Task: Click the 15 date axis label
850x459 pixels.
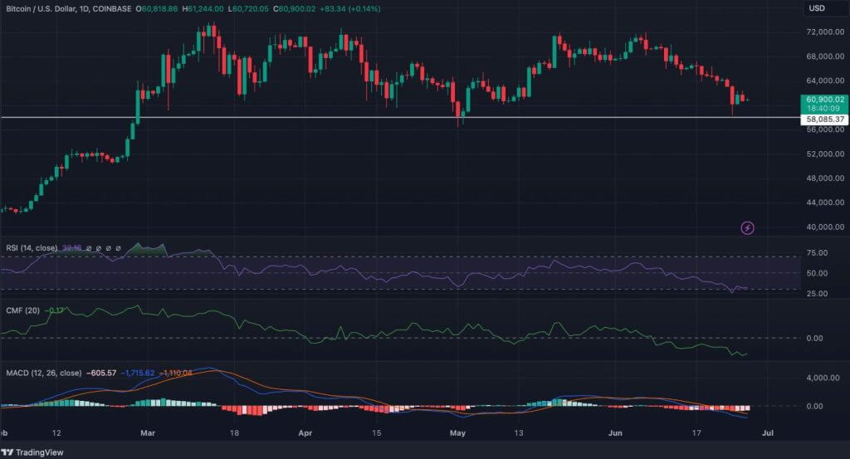Action: click(x=376, y=433)
